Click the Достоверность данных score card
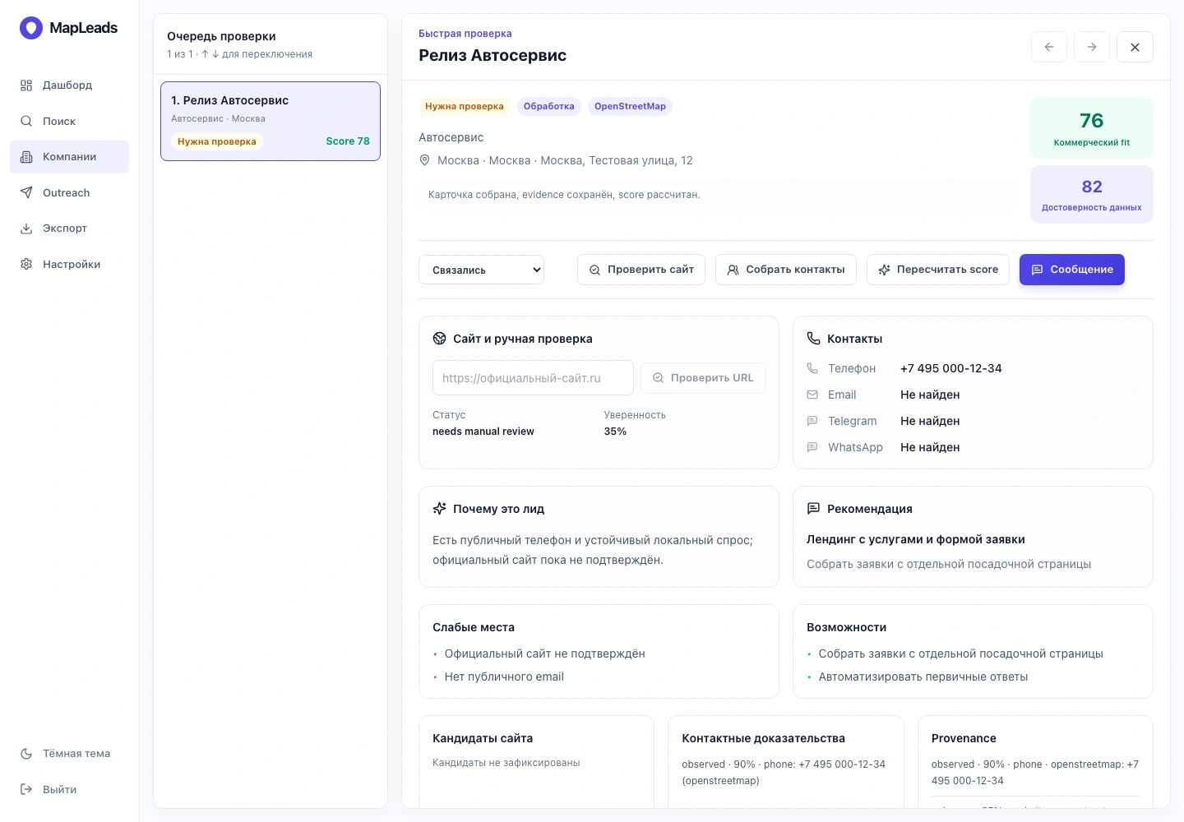This screenshot has height=822, width=1184. [x=1092, y=194]
